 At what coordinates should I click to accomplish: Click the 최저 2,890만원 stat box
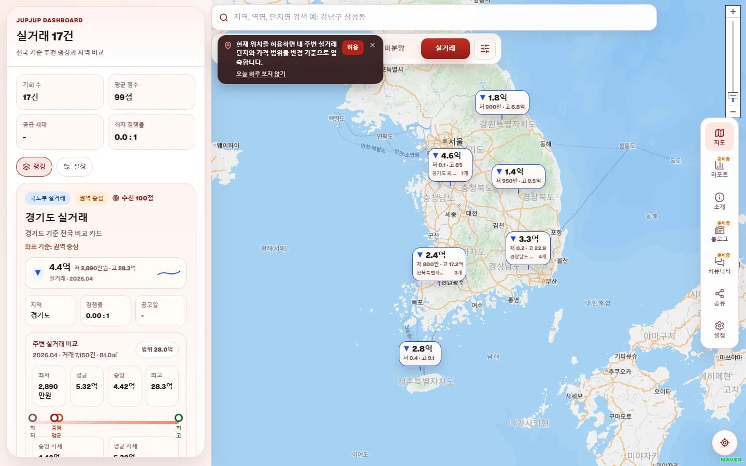pyautogui.click(x=49, y=386)
